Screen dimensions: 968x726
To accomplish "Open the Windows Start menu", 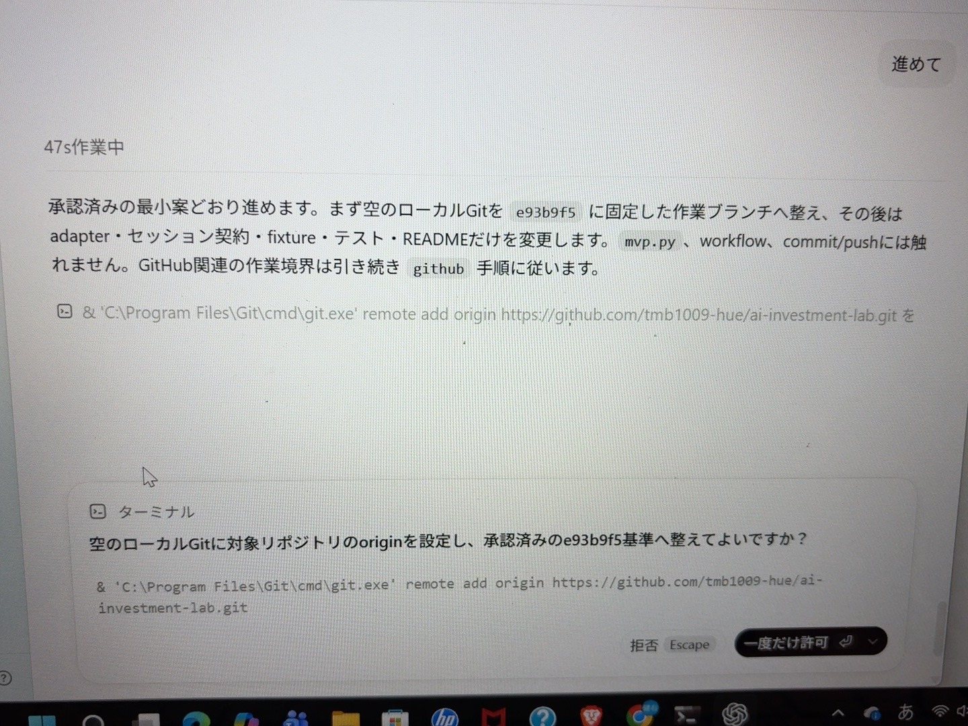I will [x=42, y=719].
